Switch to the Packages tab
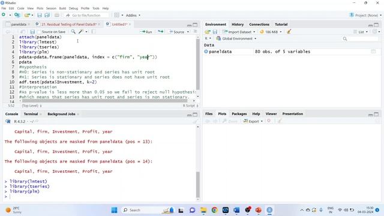Viewport: 384px width, 216px height. (x=239, y=114)
